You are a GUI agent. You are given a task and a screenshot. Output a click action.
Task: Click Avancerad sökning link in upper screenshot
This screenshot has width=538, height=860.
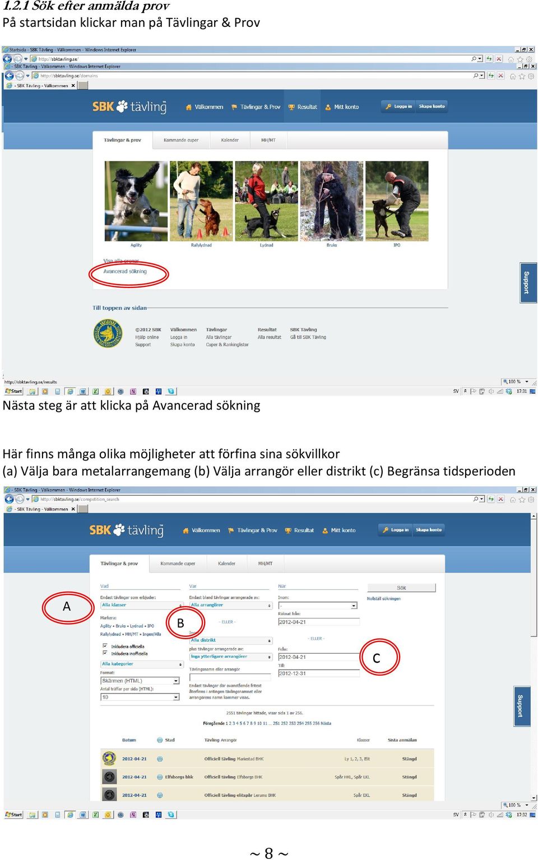(125, 272)
